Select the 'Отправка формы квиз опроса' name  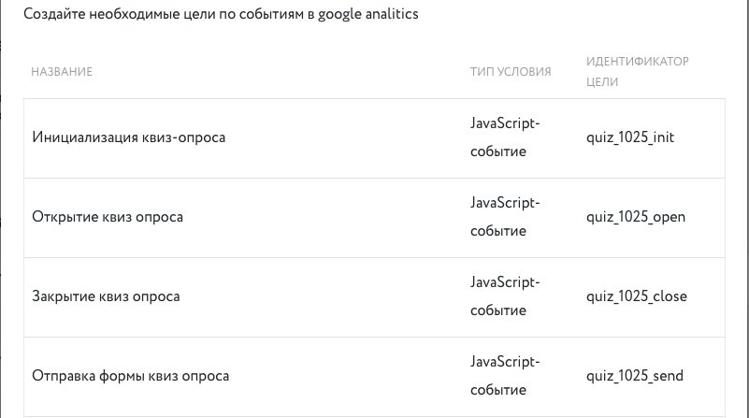pyautogui.click(x=130, y=376)
